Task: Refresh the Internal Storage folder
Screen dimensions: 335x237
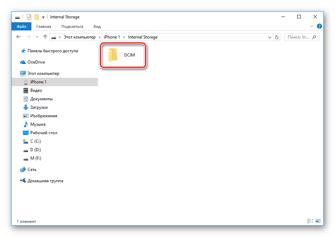Action: click(277, 37)
